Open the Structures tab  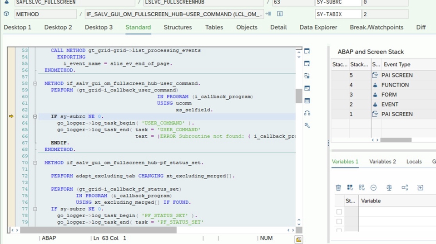pyautogui.click(x=178, y=27)
